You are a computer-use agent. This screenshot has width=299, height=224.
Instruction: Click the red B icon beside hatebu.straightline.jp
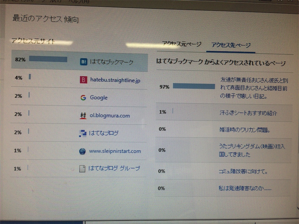[83, 80]
